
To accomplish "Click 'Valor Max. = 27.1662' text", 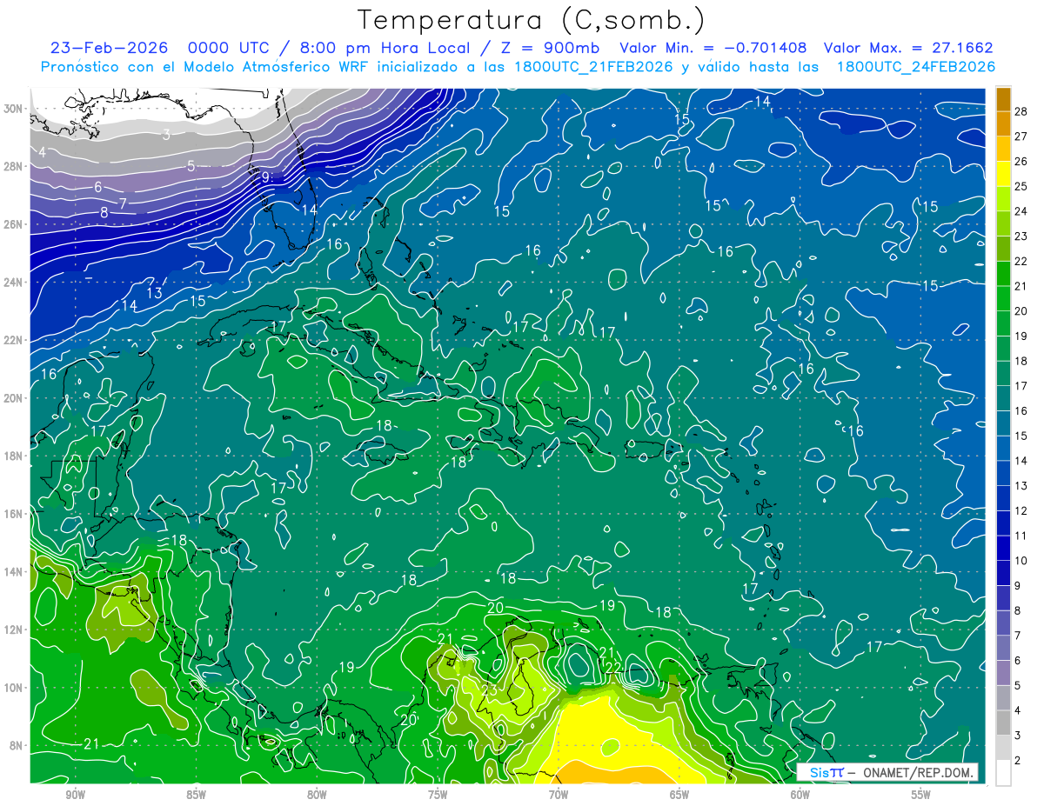I will tap(907, 48).
